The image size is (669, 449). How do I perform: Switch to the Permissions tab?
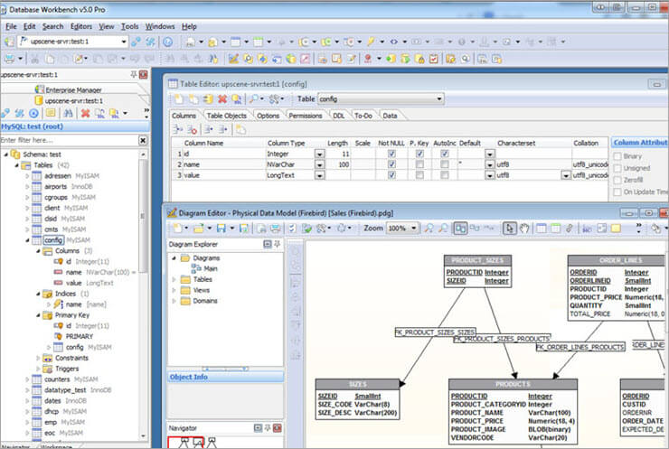tap(306, 116)
